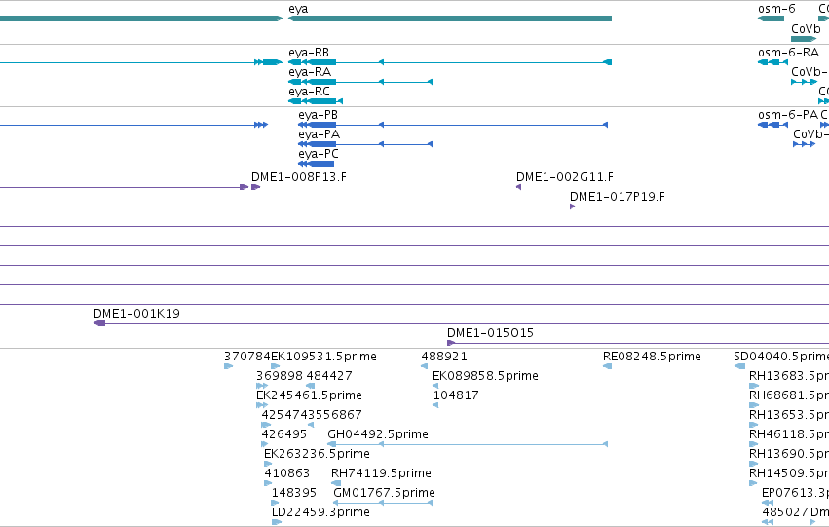This screenshot has width=829, height=527.
Task: Click the 484427 EST label
Action: click(x=329, y=376)
